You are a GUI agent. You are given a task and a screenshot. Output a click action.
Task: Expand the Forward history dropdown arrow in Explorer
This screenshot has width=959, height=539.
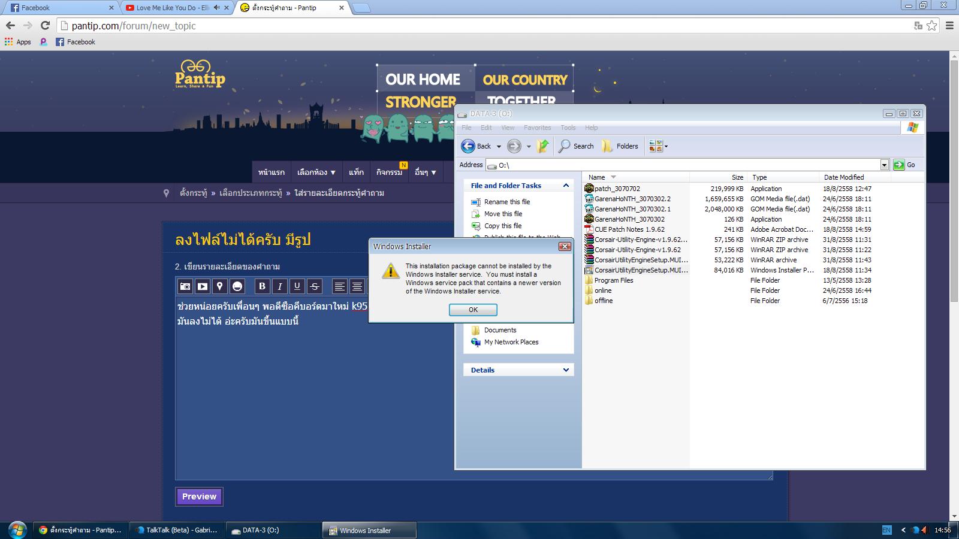[529, 147]
